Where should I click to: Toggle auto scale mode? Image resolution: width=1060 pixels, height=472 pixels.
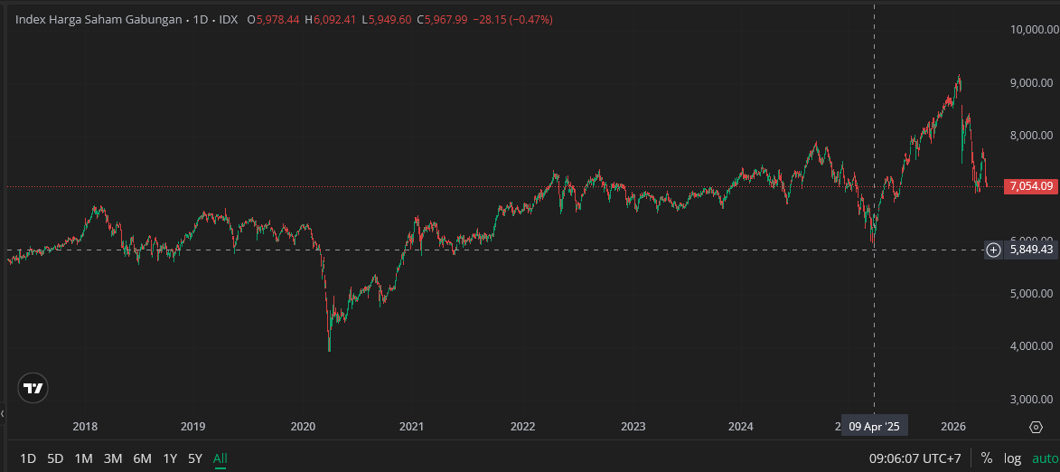tap(1046, 458)
